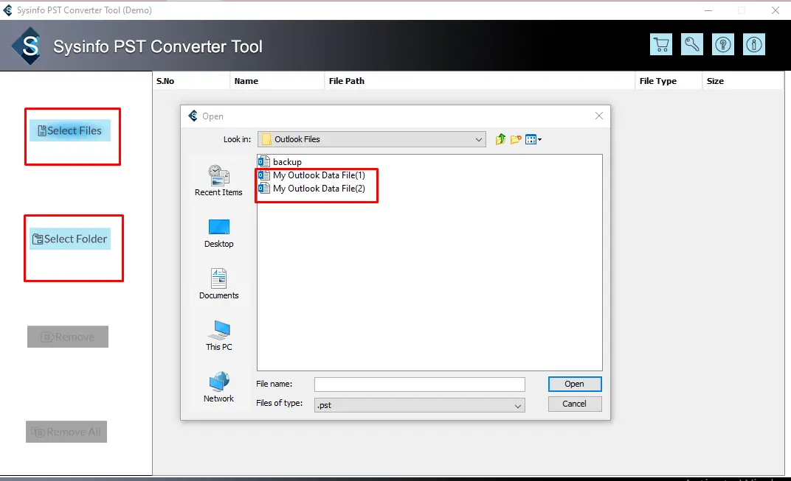Image resolution: width=791 pixels, height=481 pixels.
Task: Open Recent Items location
Action: tap(218, 180)
